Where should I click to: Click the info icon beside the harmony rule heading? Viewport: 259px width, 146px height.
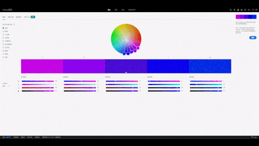[x=14, y=24]
